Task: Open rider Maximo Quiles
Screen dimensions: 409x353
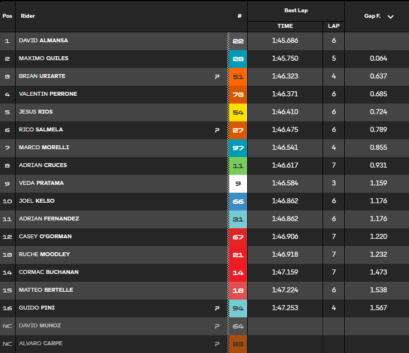Action: [44, 58]
